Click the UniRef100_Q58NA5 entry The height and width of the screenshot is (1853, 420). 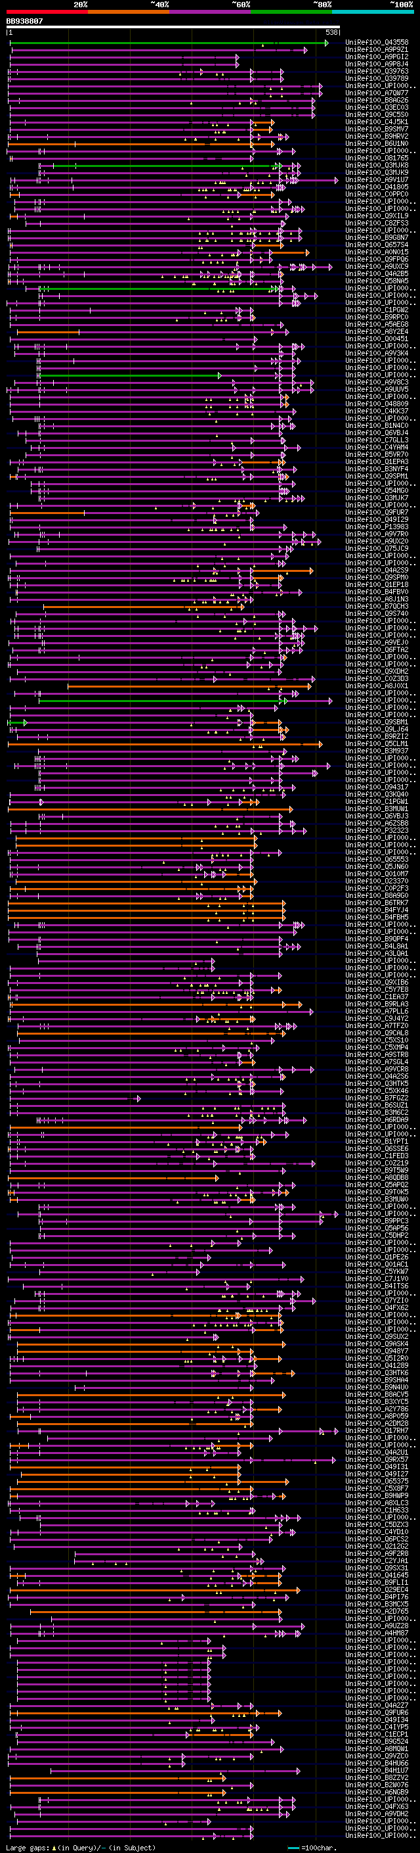[377, 281]
